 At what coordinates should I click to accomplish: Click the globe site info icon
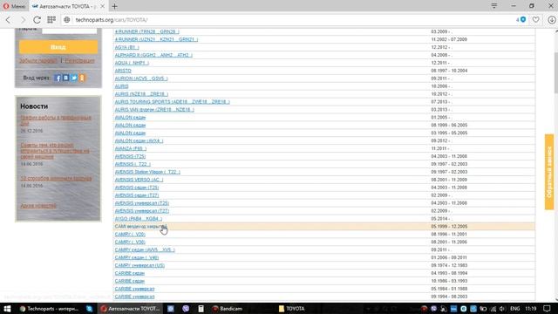click(x=67, y=20)
